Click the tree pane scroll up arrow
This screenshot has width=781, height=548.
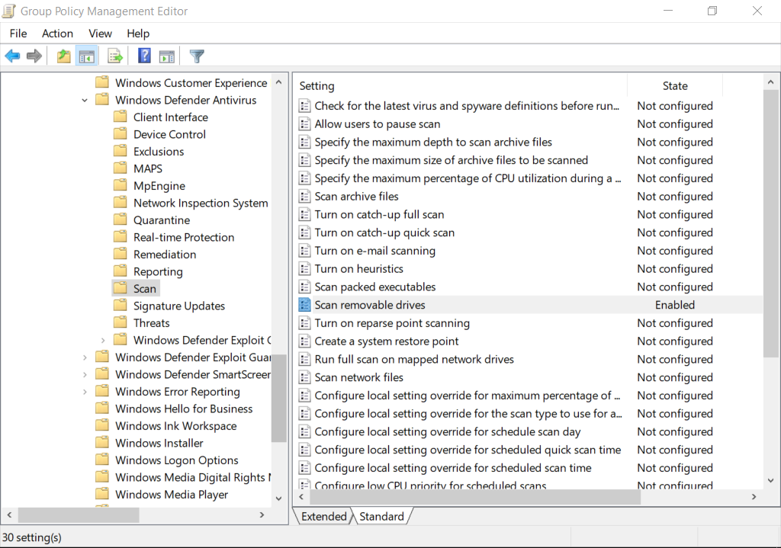pyautogui.click(x=279, y=82)
